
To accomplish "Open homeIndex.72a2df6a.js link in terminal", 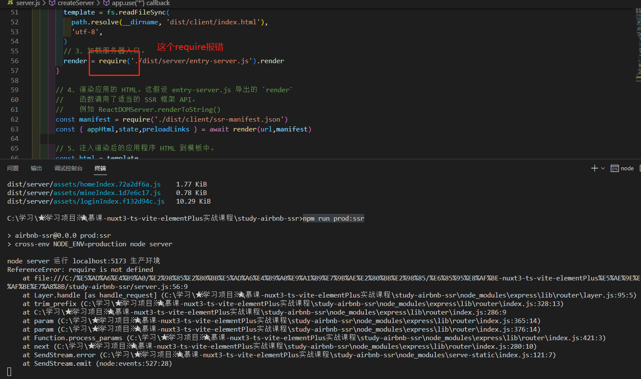I will [107, 184].
